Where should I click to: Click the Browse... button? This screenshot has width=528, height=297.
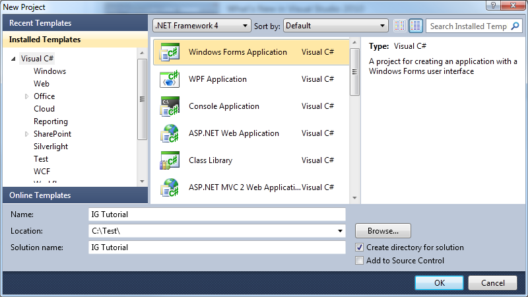[383, 231]
